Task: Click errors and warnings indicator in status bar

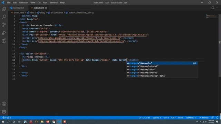Action: pos(7,118)
